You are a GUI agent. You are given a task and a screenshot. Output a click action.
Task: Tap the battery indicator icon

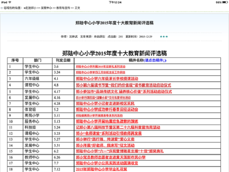225,2
